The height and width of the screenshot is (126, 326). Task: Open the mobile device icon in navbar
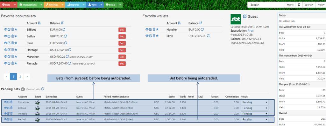click(x=299, y=4)
